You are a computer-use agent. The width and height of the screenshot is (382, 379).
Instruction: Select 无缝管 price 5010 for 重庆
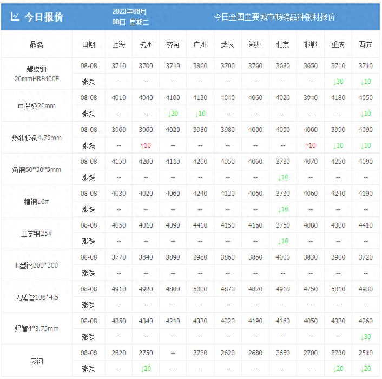coord(338,289)
